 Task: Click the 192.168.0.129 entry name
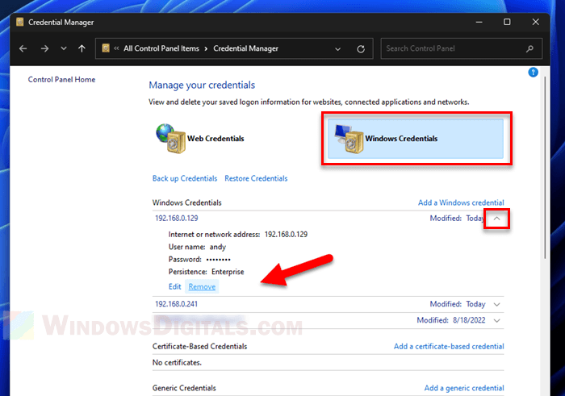[x=177, y=218]
